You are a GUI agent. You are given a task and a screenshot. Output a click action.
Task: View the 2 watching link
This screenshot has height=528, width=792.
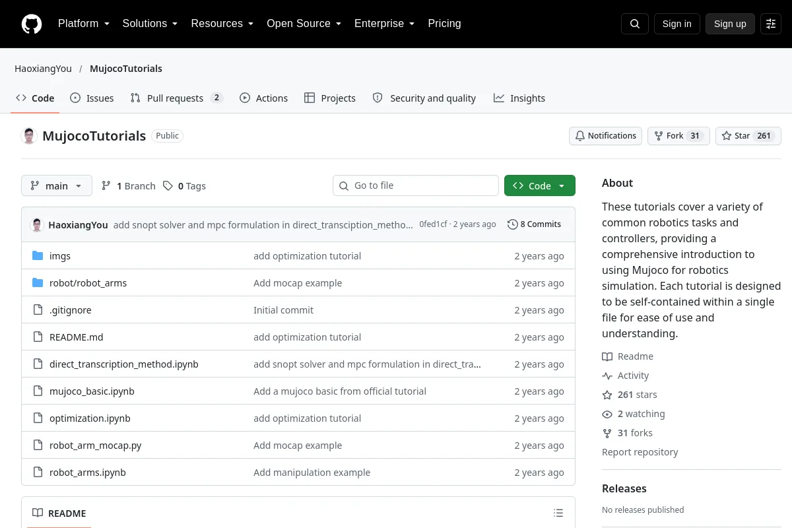click(634, 414)
